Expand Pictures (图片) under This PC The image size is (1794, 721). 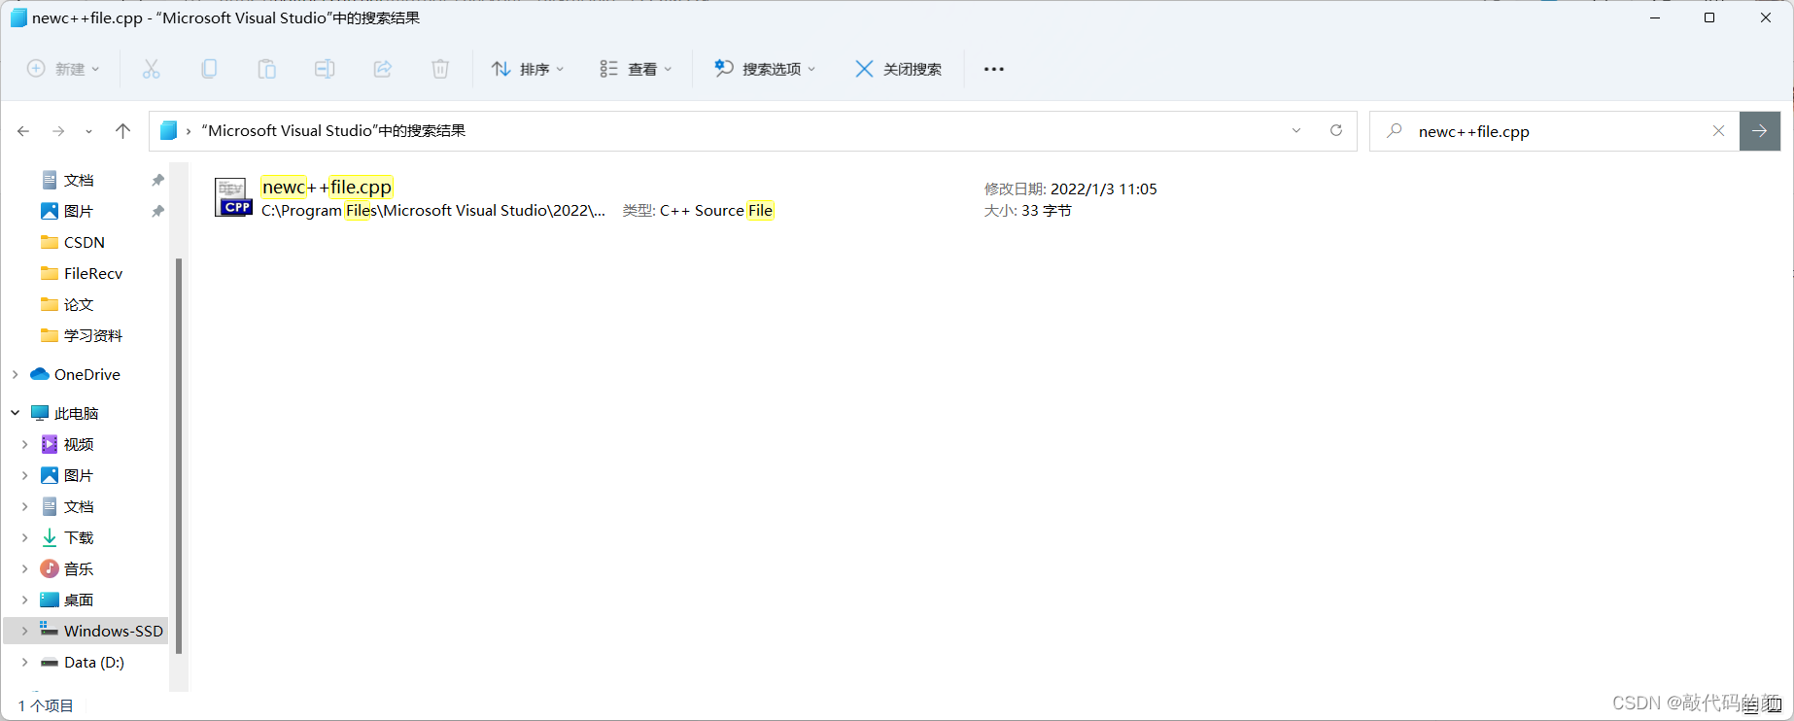[25, 476]
